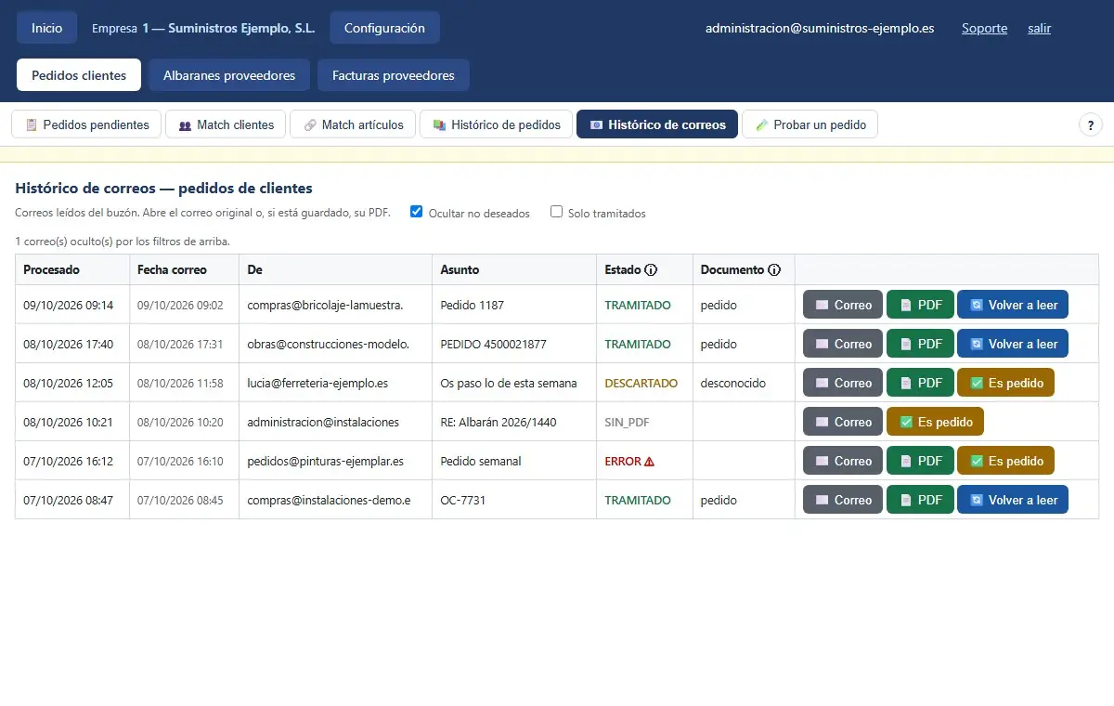Open the Pedidos pendientes subtab
Image resolution: width=1114 pixels, height=706 pixels.
[x=86, y=124]
